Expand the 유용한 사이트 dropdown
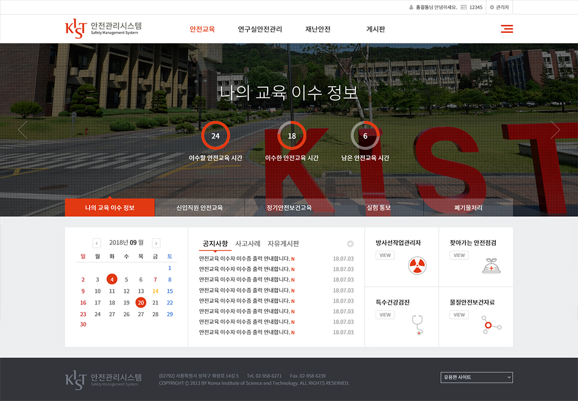The image size is (578, 401). tap(476, 377)
